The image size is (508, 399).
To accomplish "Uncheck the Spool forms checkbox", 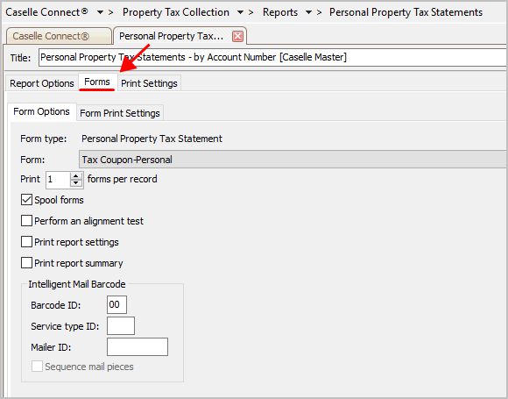I will tap(26, 200).
